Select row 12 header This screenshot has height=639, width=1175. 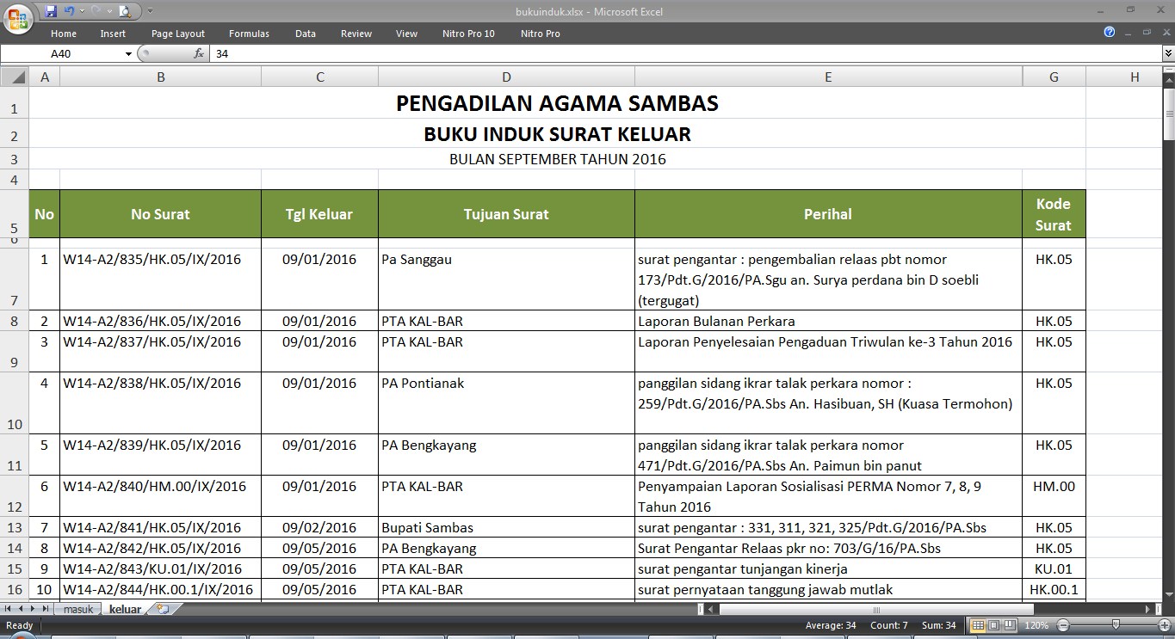15,496
